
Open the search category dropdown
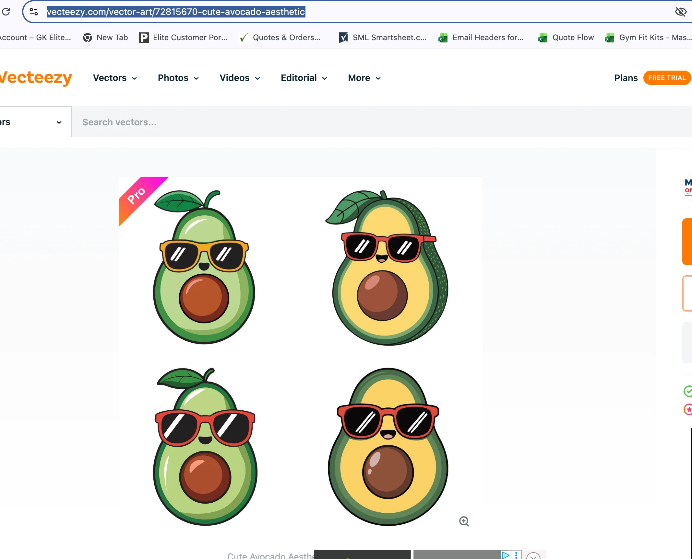pyautogui.click(x=35, y=122)
